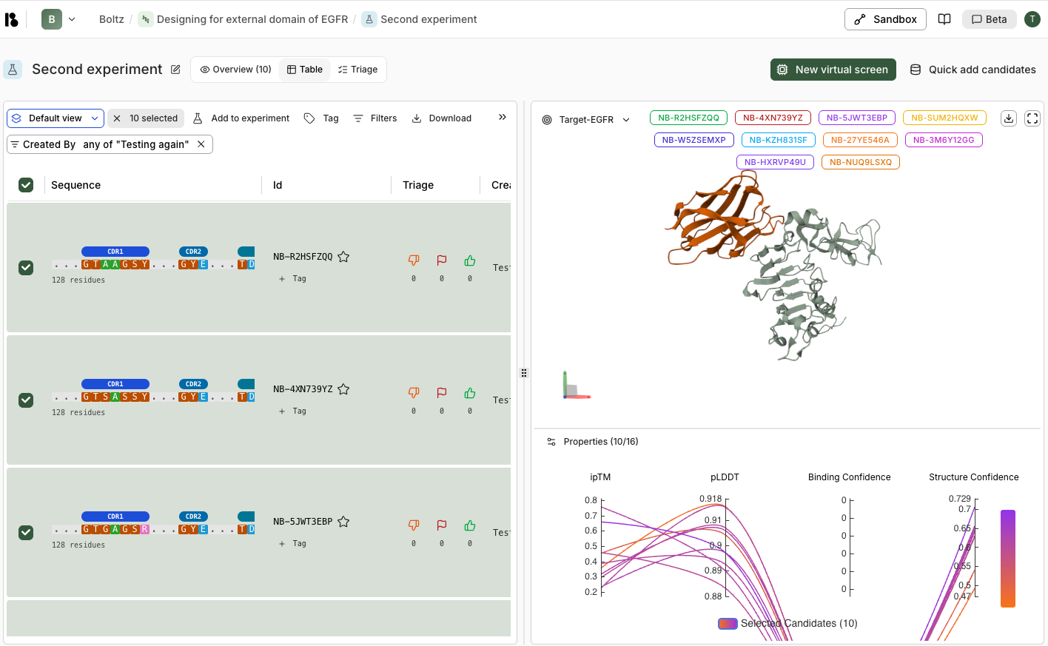Uncheck the NB-4XN739YZ row checkbox
This screenshot has width=1048, height=646.
tap(26, 400)
